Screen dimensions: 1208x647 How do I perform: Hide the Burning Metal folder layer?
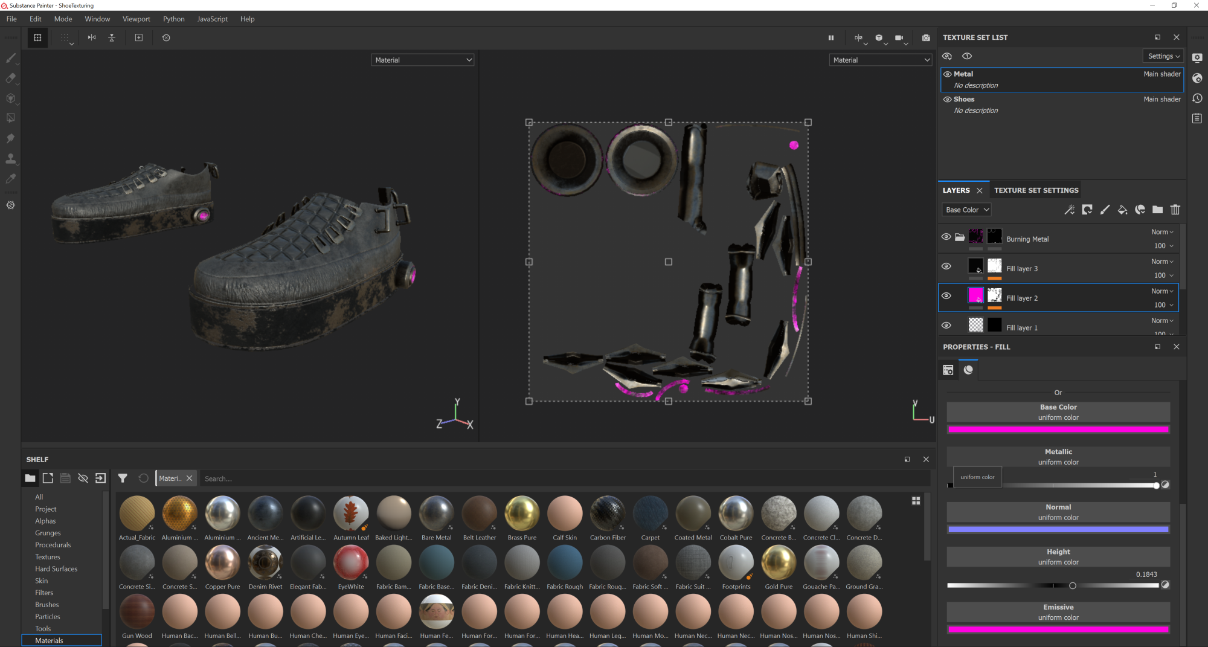point(946,237)
